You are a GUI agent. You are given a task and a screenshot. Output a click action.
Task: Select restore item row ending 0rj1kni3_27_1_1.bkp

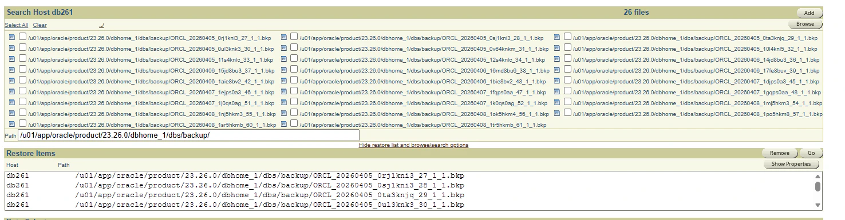pyautogui.click(x=409, y=176)
